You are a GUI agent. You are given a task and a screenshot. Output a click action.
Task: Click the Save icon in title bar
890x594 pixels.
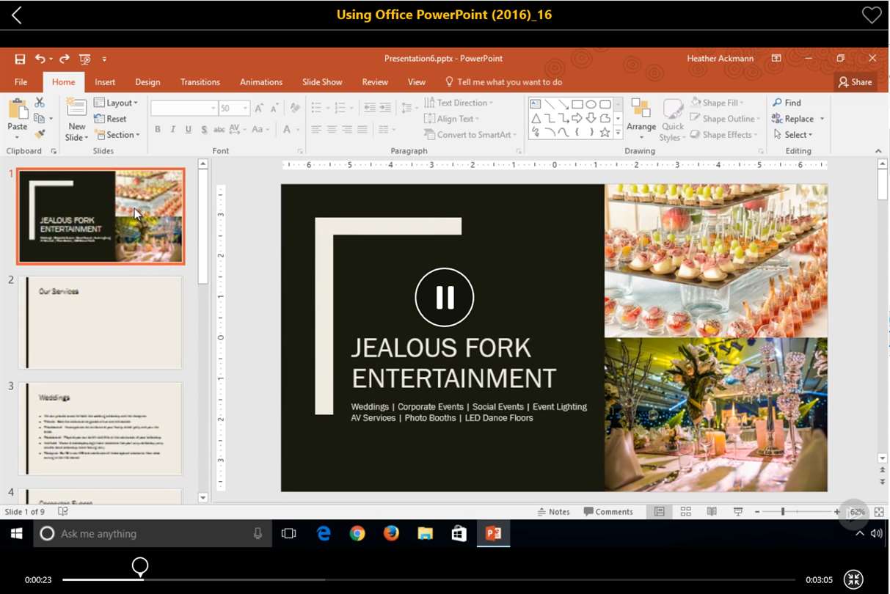pos(20,59)
